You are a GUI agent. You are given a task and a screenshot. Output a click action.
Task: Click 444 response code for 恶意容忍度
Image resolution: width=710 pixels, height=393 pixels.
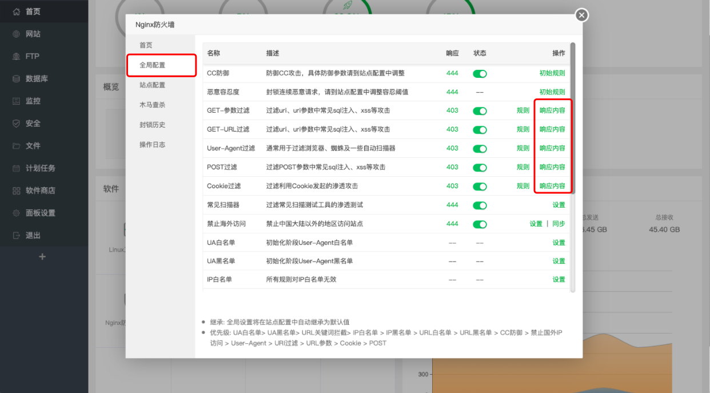click(452, 92)
